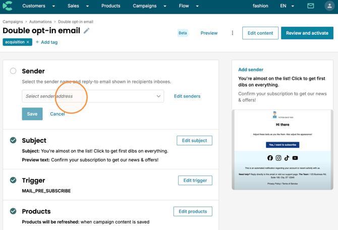Click the app logo in top-left corner
338x230 pixels.
[8, 6]
